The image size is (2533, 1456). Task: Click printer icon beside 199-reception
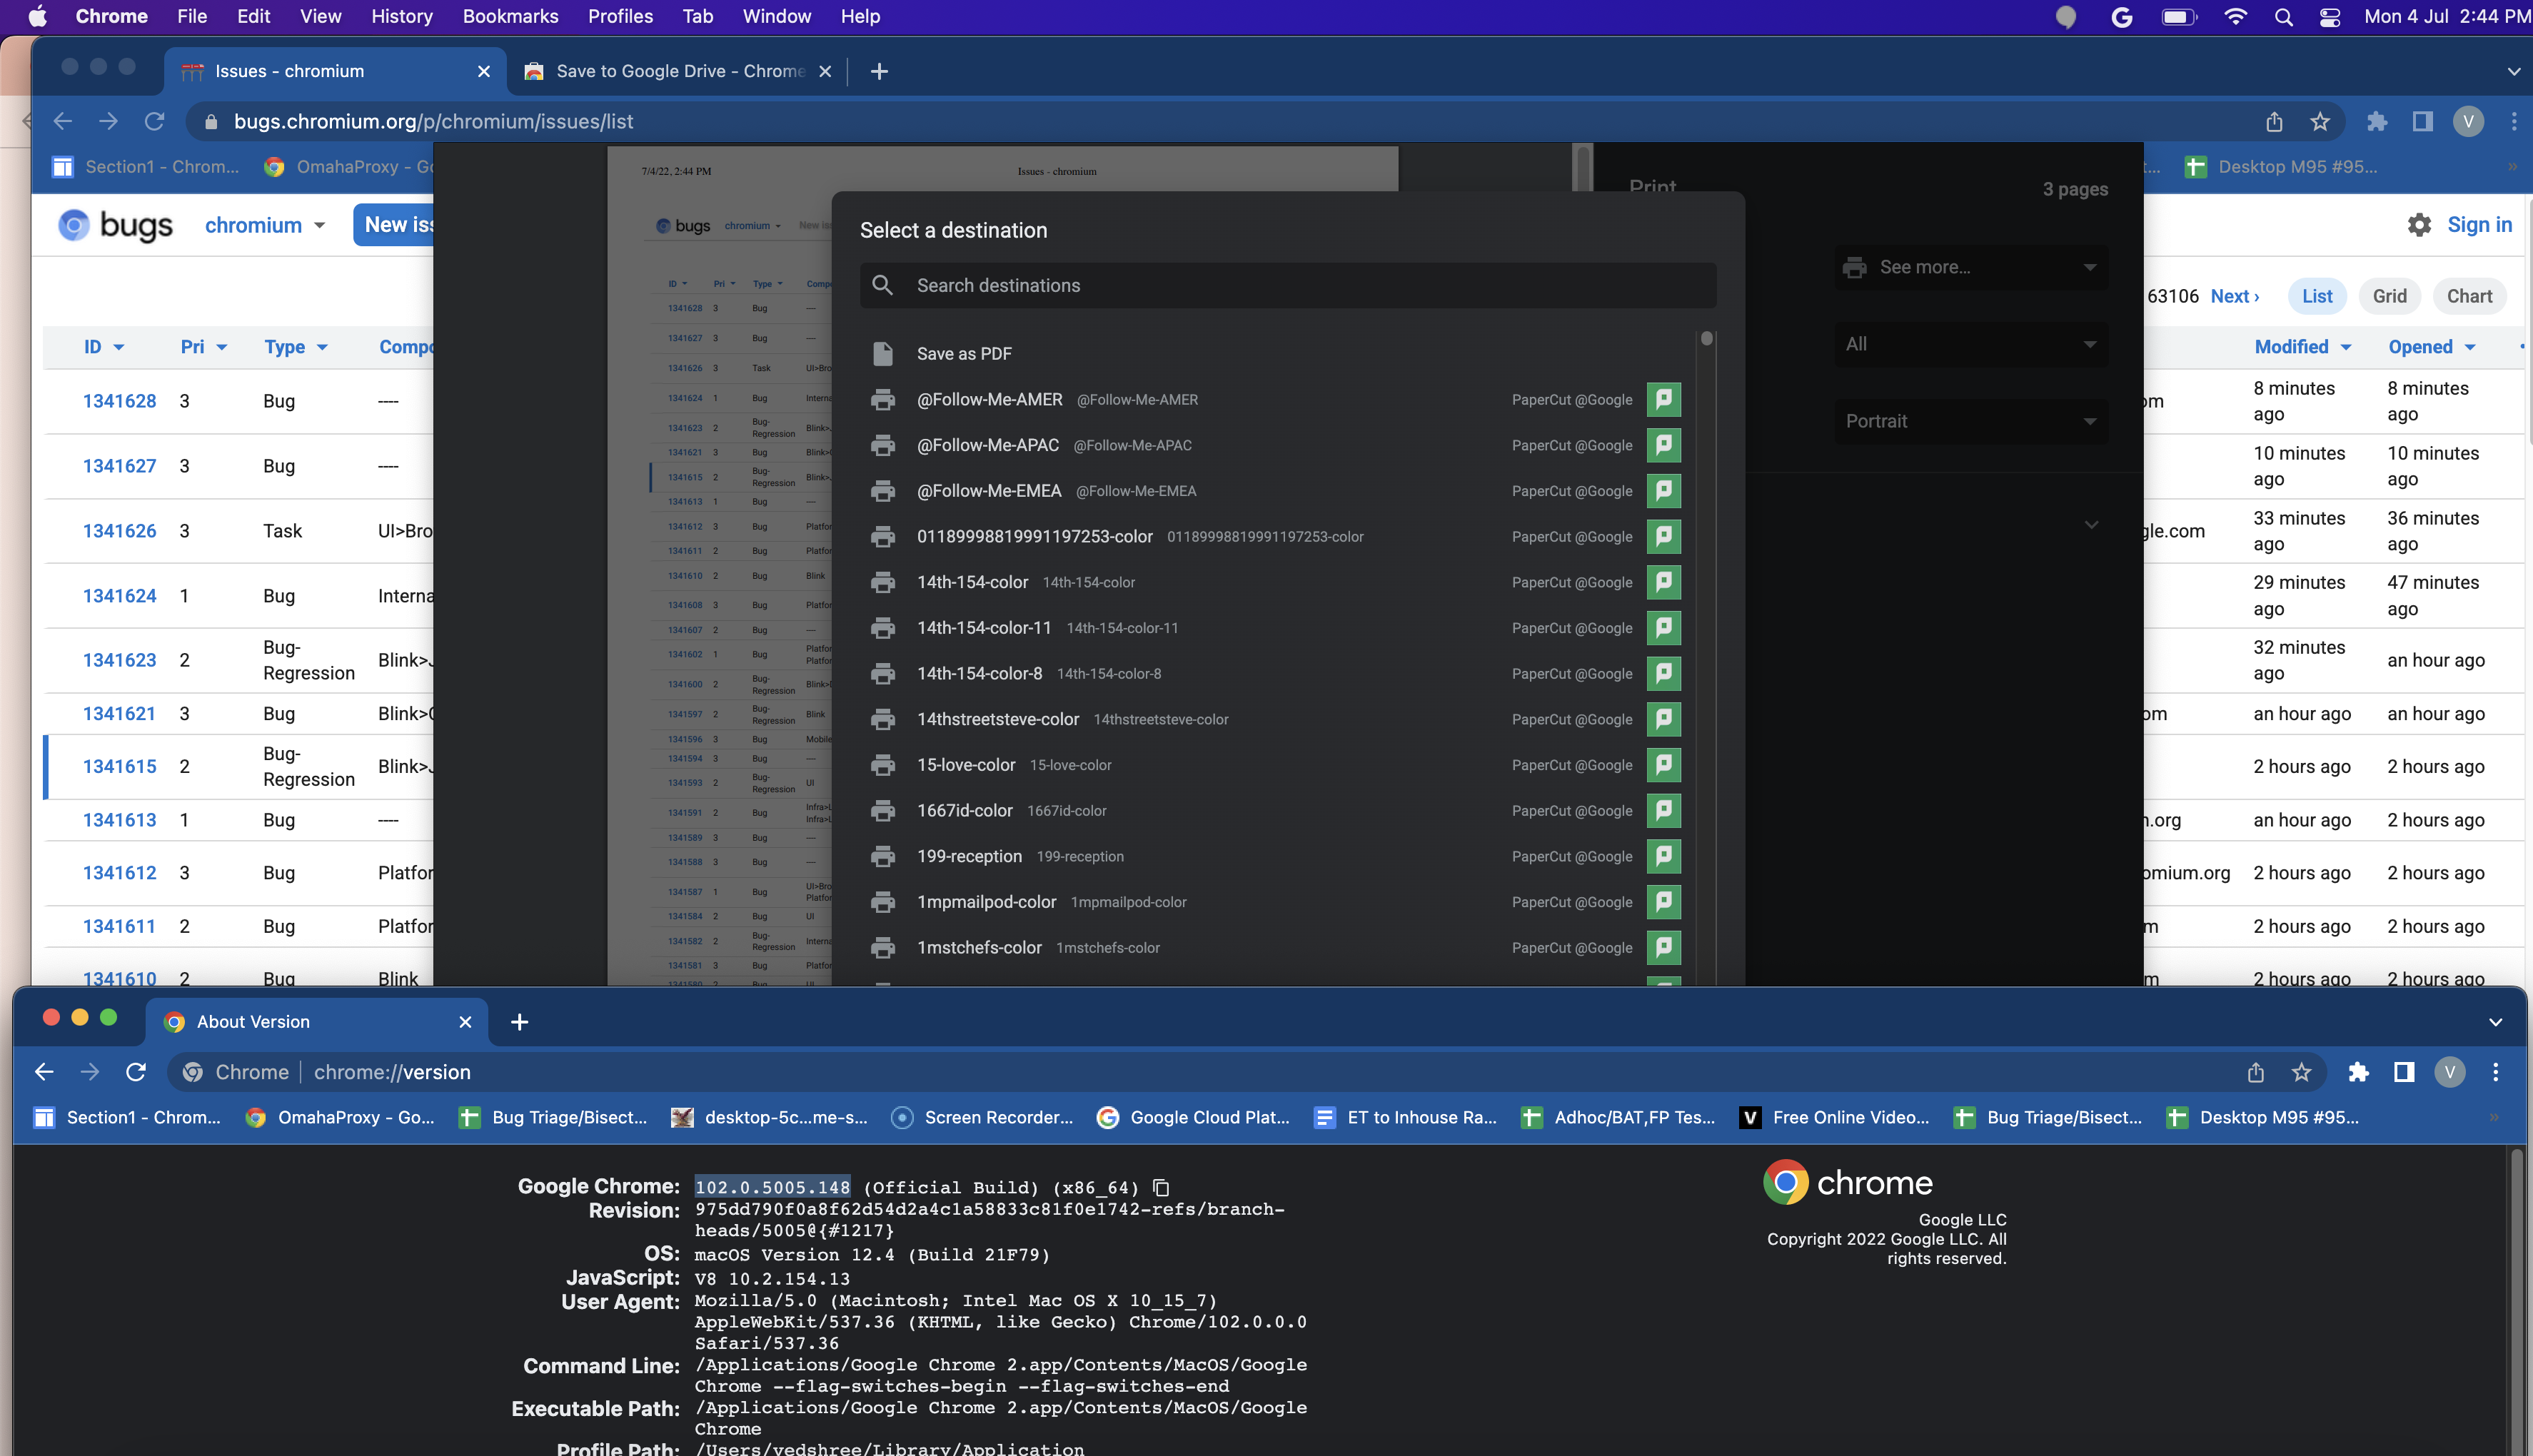[883, 856]
